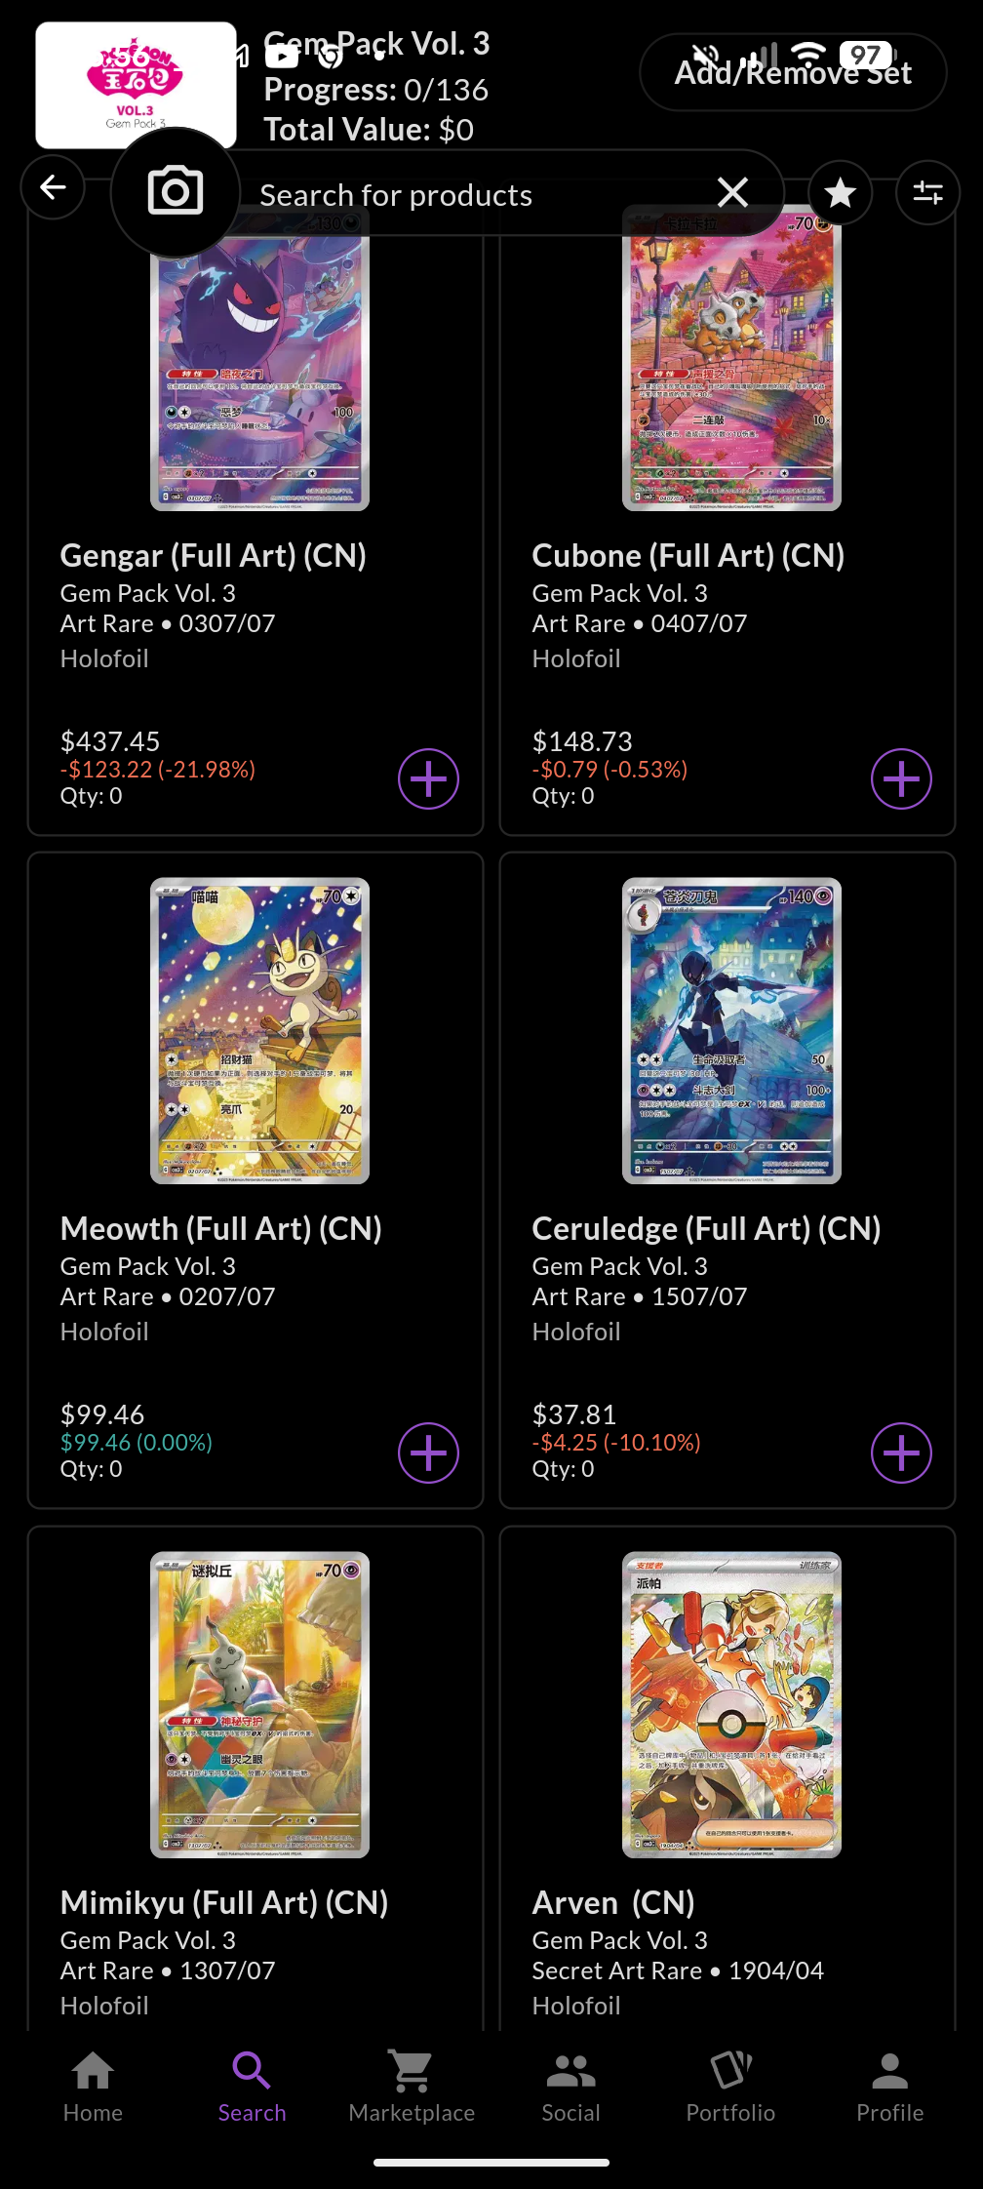Toggle the star favorites filter
Screen dimensions: 983x2189
[x=840, y=193]
